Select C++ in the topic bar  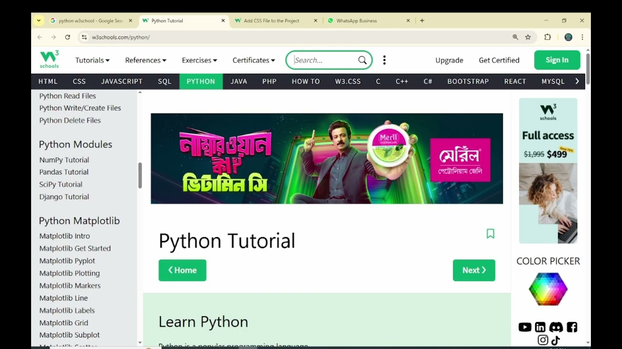[402, 81]
